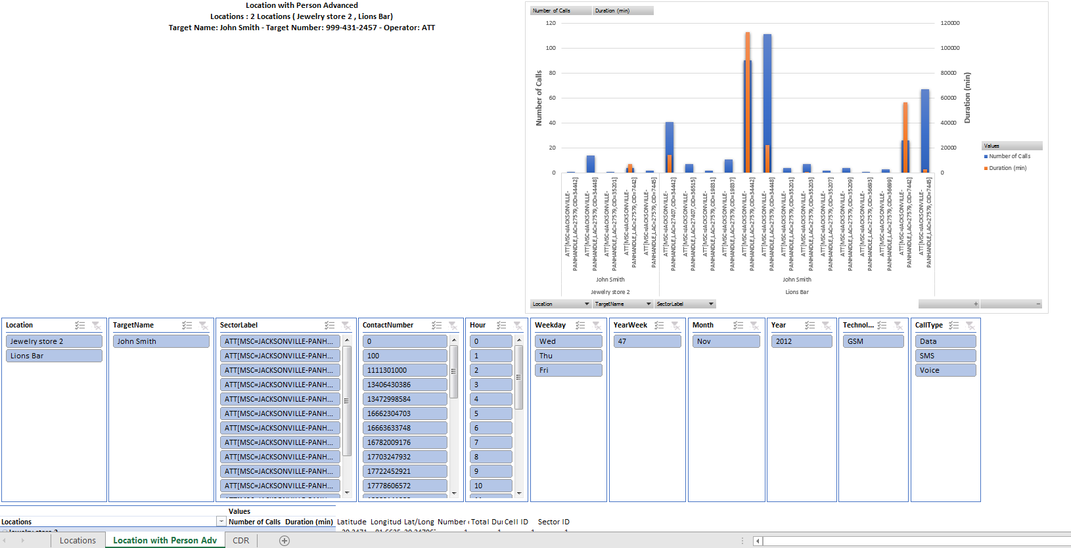The height and width of the screenshot is (548, 1071).
Task: Click the orange Duration (min) legend swatch
Action: pyautogui.click(x=986, y=169)
